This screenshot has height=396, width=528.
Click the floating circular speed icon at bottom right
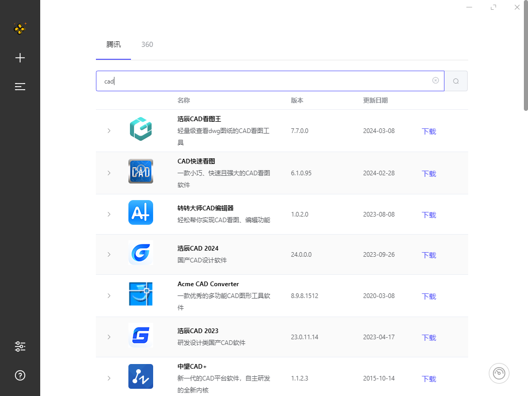[499, 373]
